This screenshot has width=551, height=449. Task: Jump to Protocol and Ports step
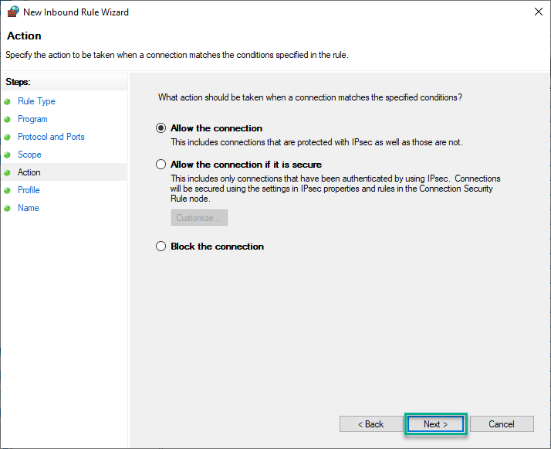click(51, 137)
